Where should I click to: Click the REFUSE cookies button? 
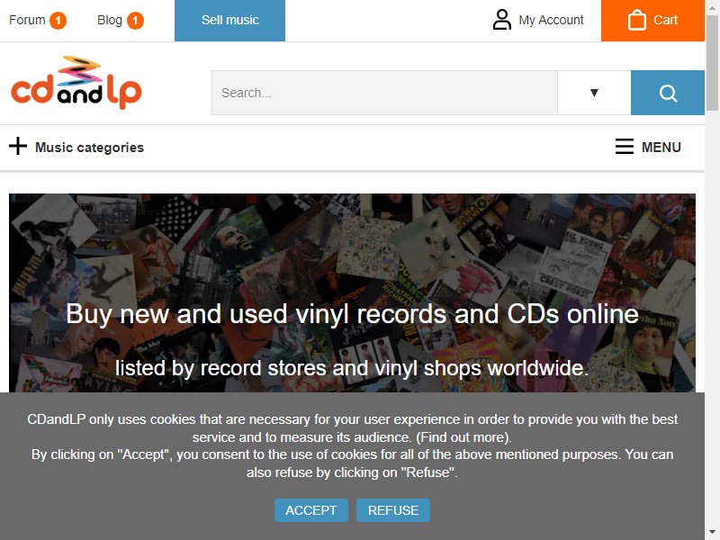[x=393, y=510]
